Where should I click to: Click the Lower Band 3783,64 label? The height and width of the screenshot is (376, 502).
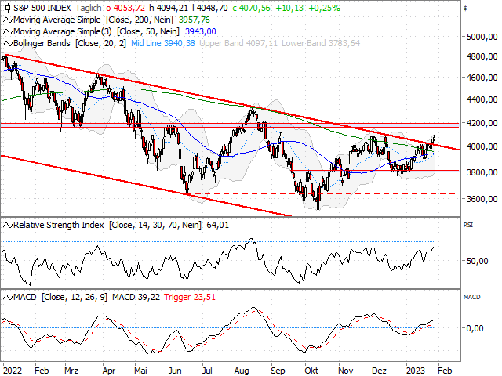pos(321,44)
